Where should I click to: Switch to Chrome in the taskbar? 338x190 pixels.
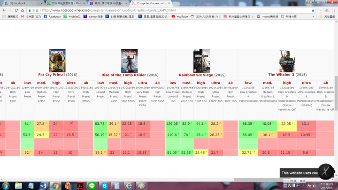55,186
